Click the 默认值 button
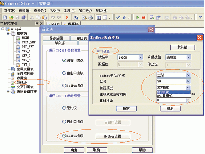 (182, 48)
